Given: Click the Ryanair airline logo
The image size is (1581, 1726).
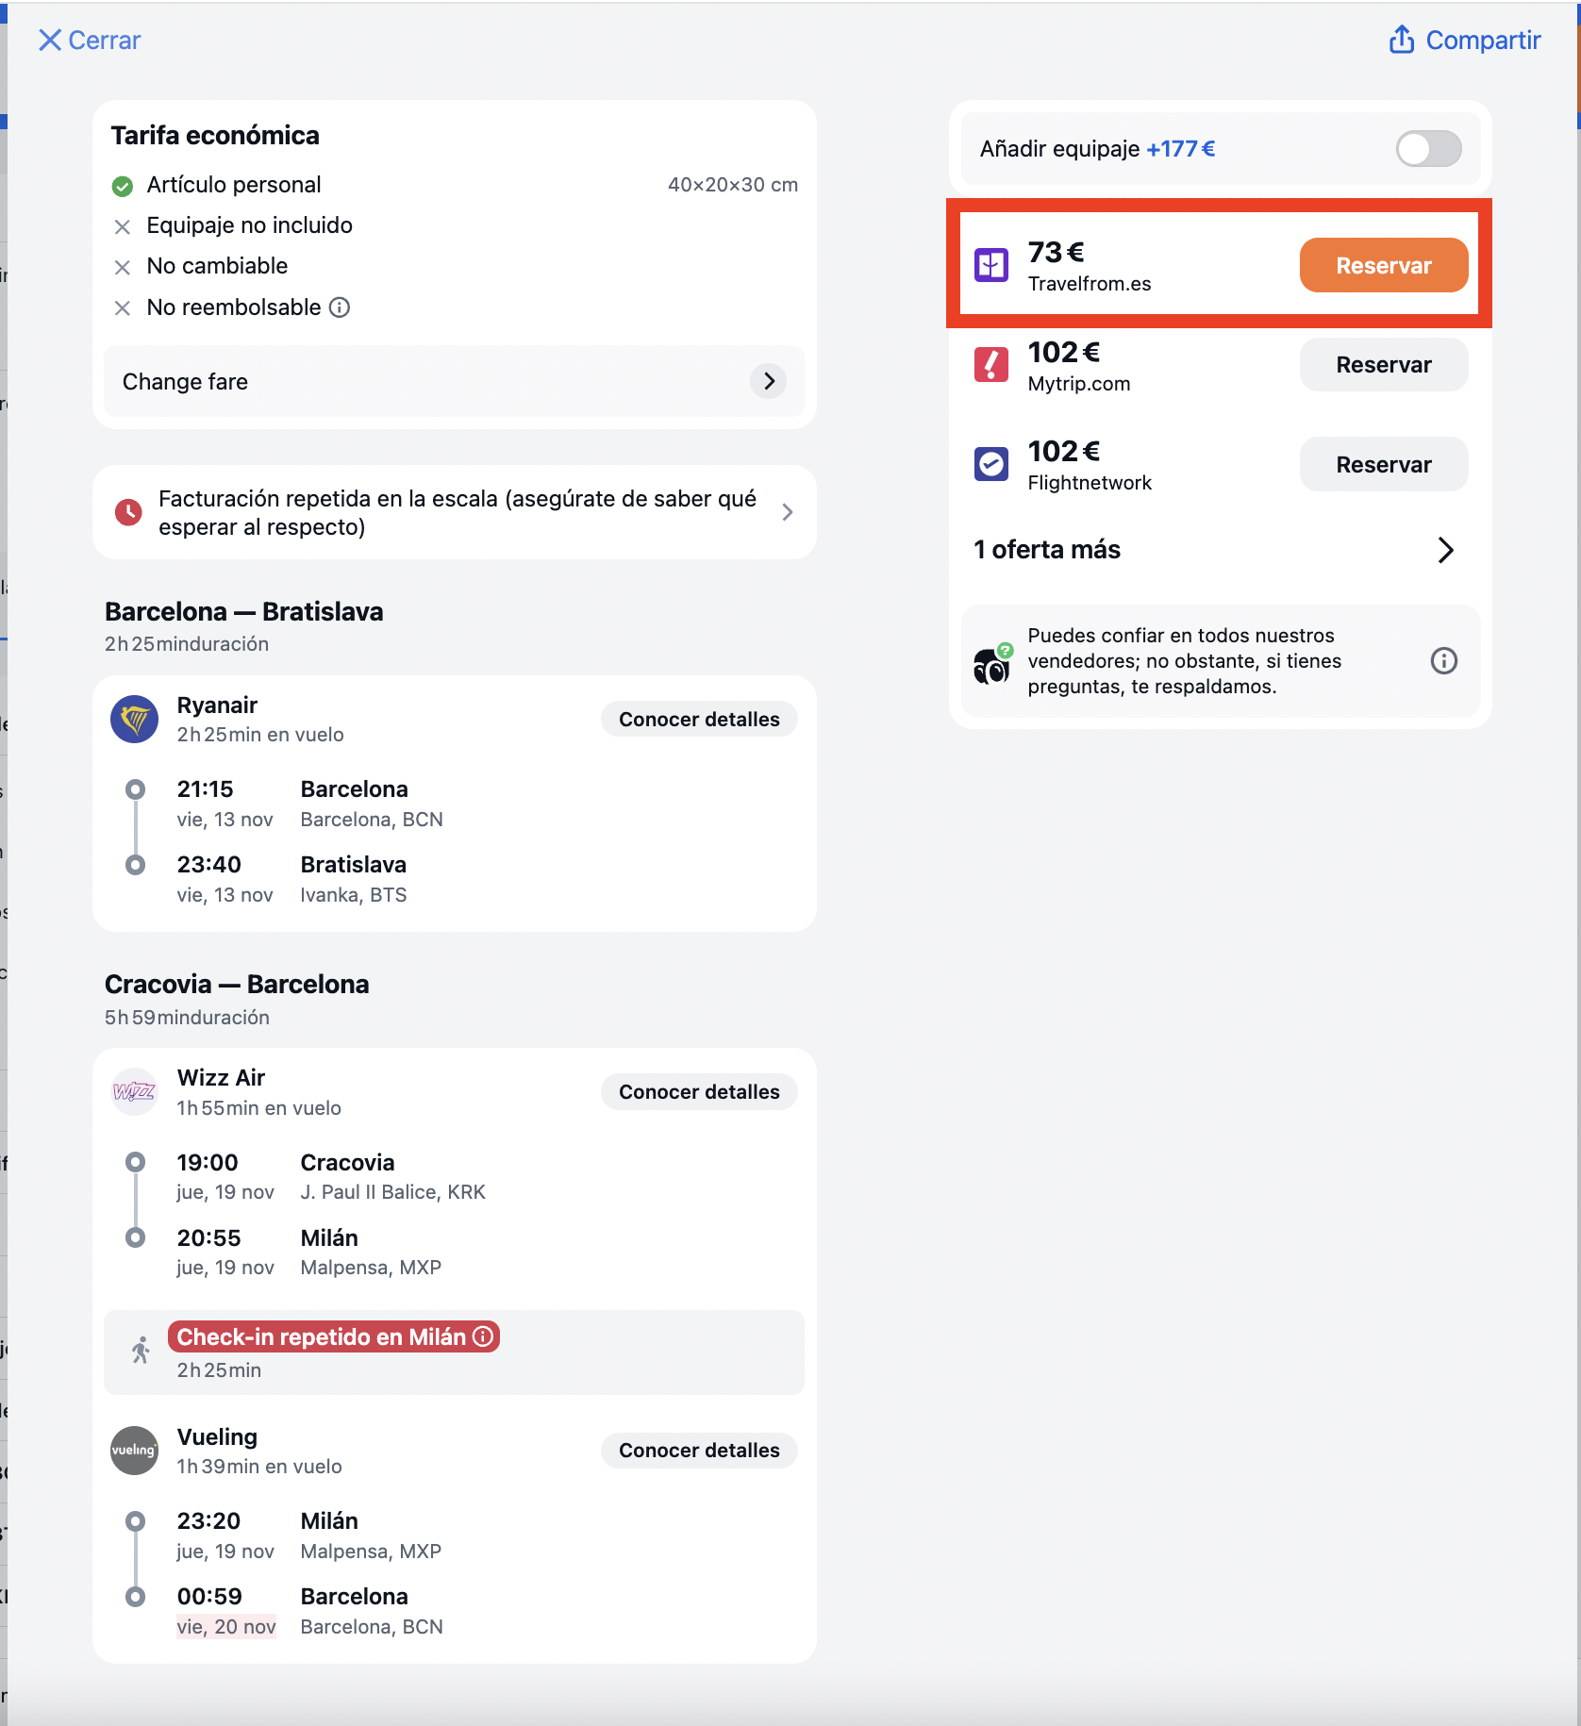Looking at the screenshot, I should point(134,720).
